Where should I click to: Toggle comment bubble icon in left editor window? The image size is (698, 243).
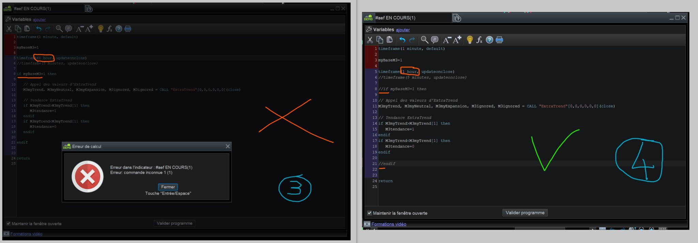68,29
